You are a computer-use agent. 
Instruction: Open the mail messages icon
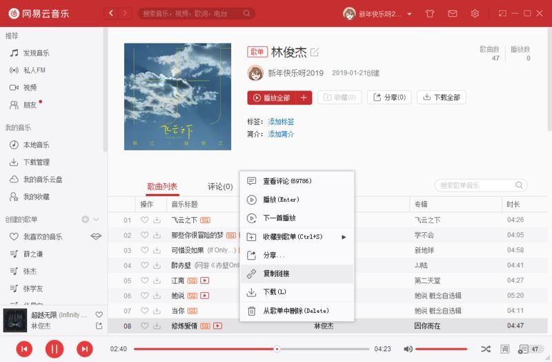click(453, 13)
